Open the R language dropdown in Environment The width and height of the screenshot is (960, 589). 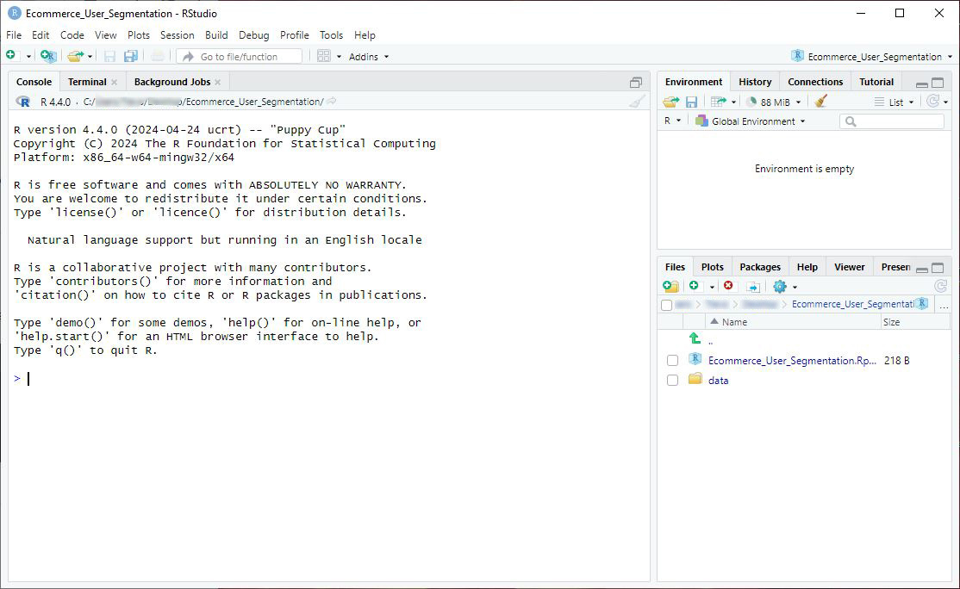tap(672, 121)
